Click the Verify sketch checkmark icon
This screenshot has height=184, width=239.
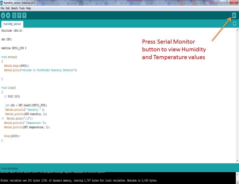pyautogui.click(x=3, y=16)
